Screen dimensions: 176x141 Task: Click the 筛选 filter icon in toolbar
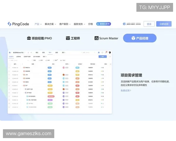(32, 61)
